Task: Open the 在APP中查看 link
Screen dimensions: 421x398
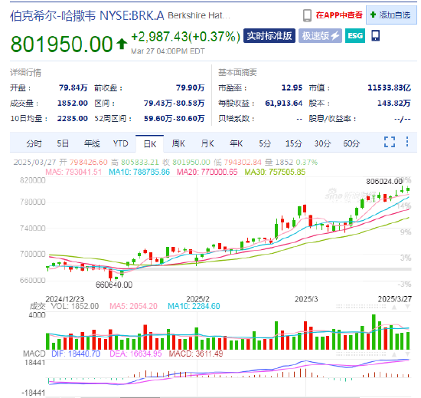Action: point(339,15)
